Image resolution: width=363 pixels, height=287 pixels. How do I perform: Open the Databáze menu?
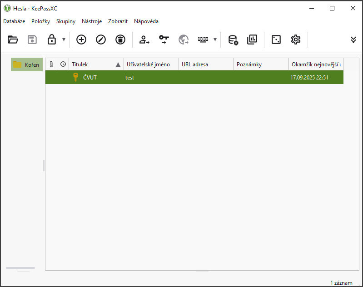(x=14, y=21)
